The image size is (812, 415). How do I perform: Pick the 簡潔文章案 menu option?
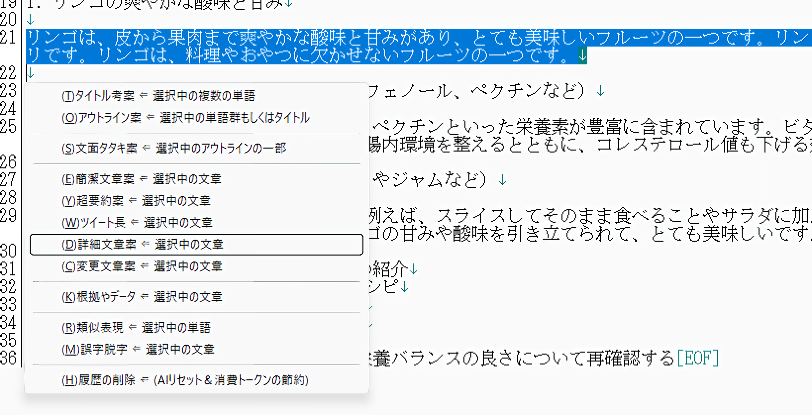point(141,179)
